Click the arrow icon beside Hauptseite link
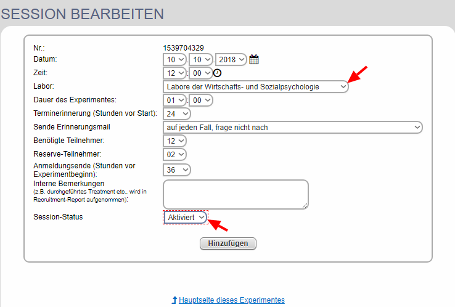This screenshot has width=455, height=307. [174, 300]
